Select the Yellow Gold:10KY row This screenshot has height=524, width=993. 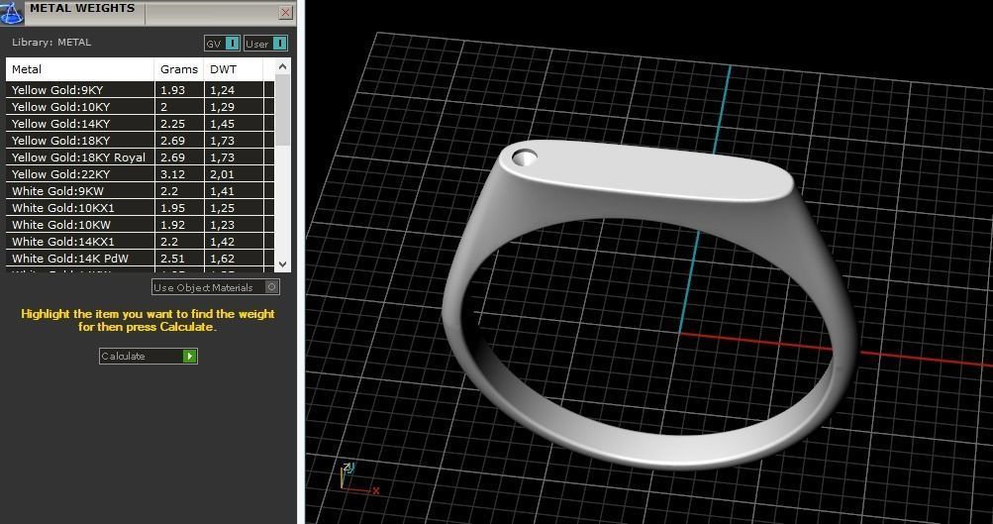(x=141, y=106)
